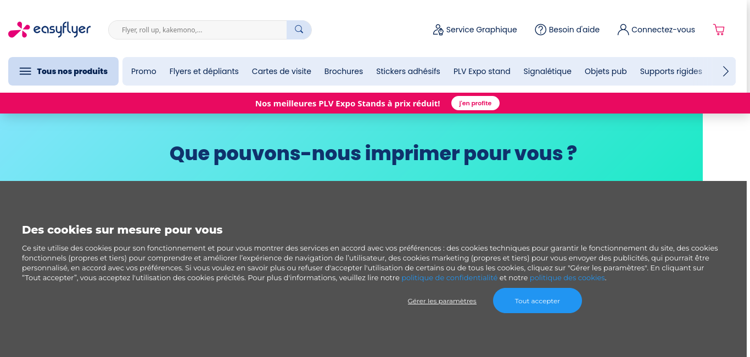Click the Besoin d'aide question mark icon
750x357 pixels.
pyautogui.click(x=540, y=29)
